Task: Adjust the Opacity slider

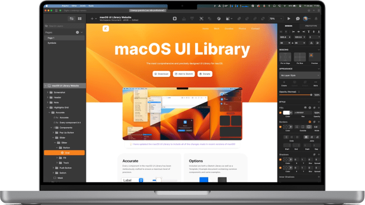Action: coord(296,94)
